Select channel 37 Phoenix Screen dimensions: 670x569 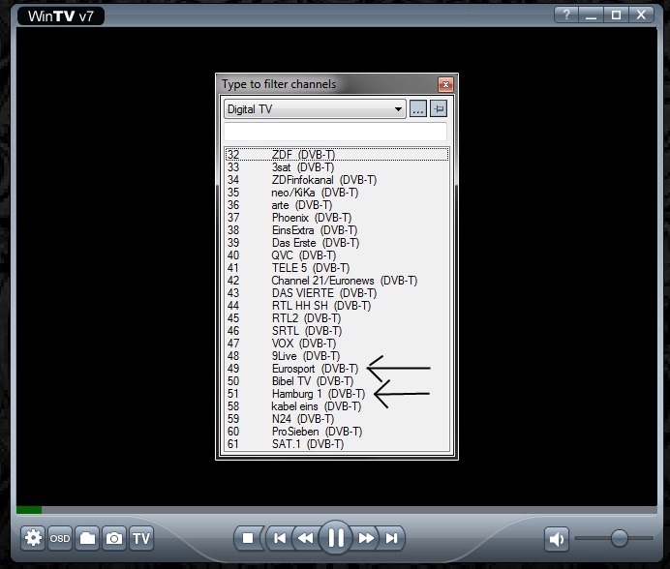[x=337, y=218]
